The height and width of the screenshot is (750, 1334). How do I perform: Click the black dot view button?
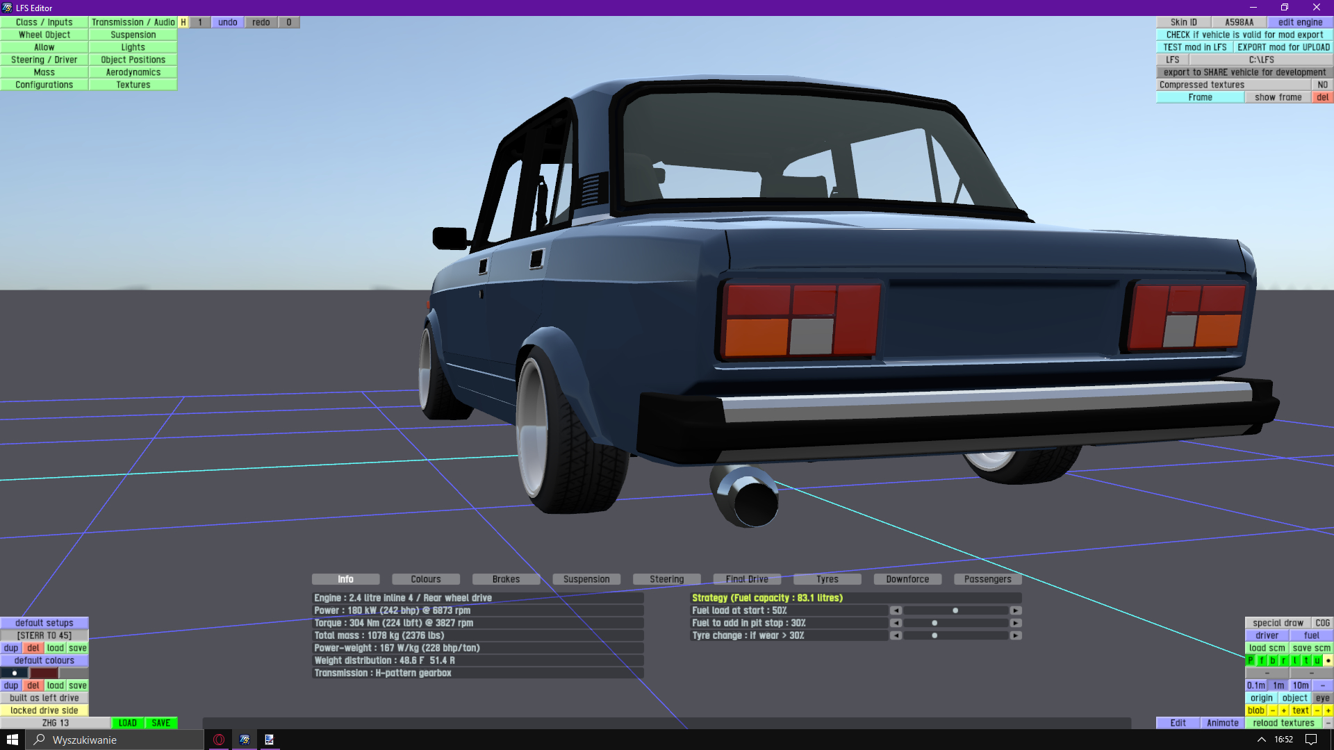click(x=1328, y=660)
